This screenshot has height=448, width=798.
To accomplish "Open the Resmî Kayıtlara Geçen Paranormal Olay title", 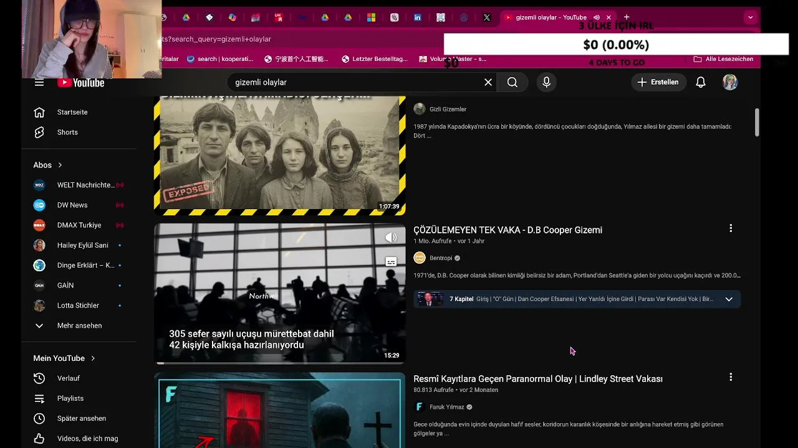I will coord(538,379).
